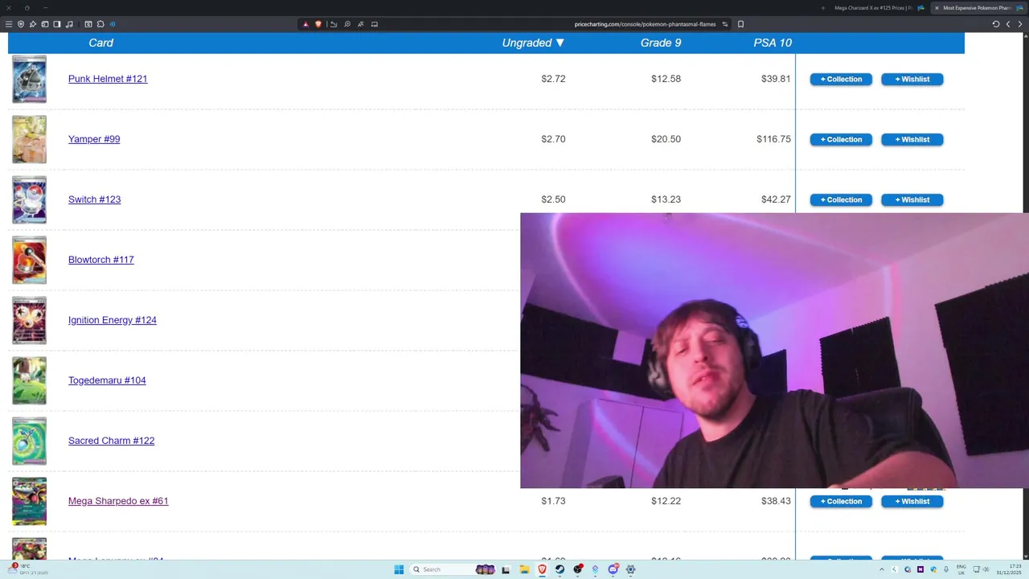The width and height of the screenshot is (1029, 579).
Task: Add Switch #123 to Collection
Action: point(841,199)
